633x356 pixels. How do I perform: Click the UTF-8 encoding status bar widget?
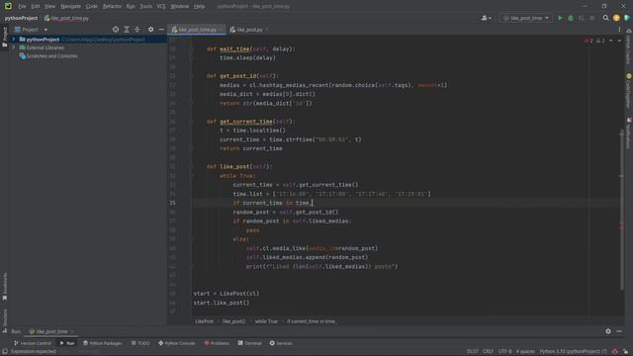pos(505,352)
